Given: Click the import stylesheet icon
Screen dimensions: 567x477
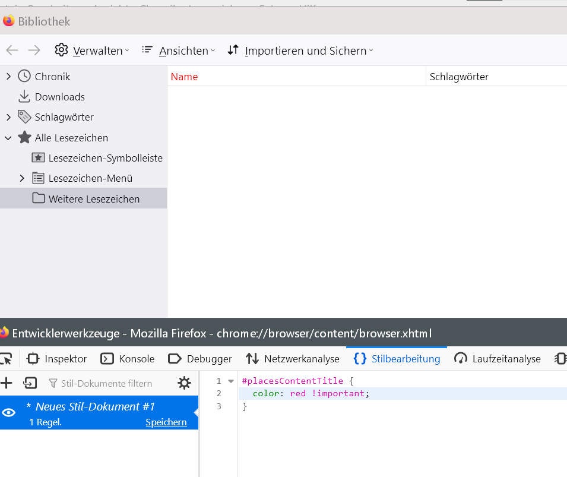Looking at the screenshot, I should [30, 383].
